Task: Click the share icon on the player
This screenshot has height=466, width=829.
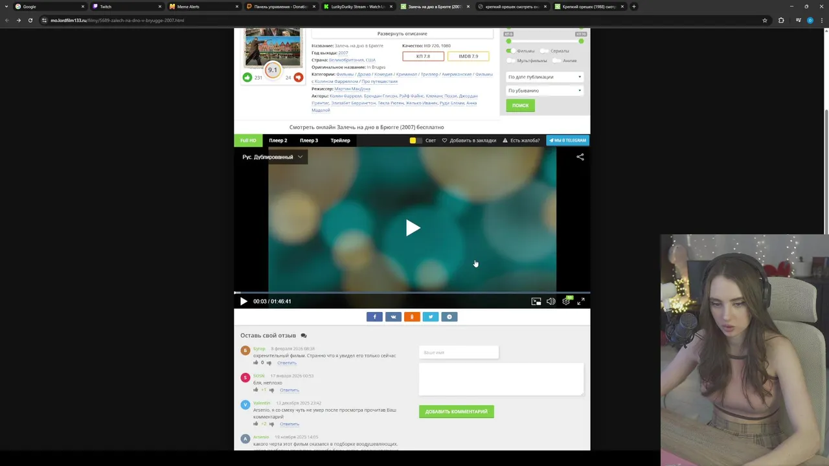Action: 580,157
